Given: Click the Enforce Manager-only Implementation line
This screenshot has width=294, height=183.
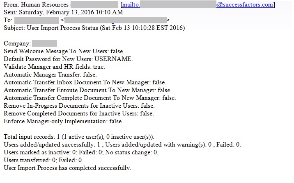Looking at the screenshot, I should pos(63,121).
